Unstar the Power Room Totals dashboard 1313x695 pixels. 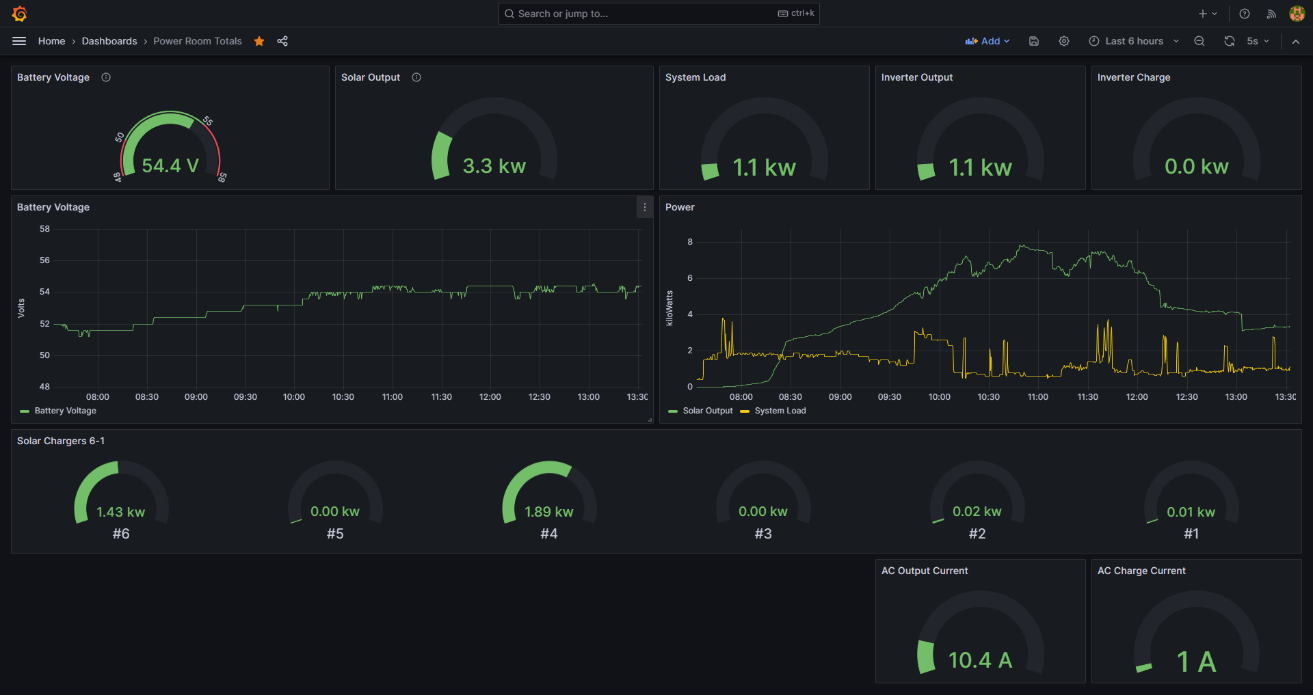[259, 41]
